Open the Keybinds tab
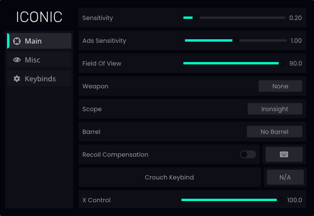Screen dimensions: 314x216 coord(39,79)
